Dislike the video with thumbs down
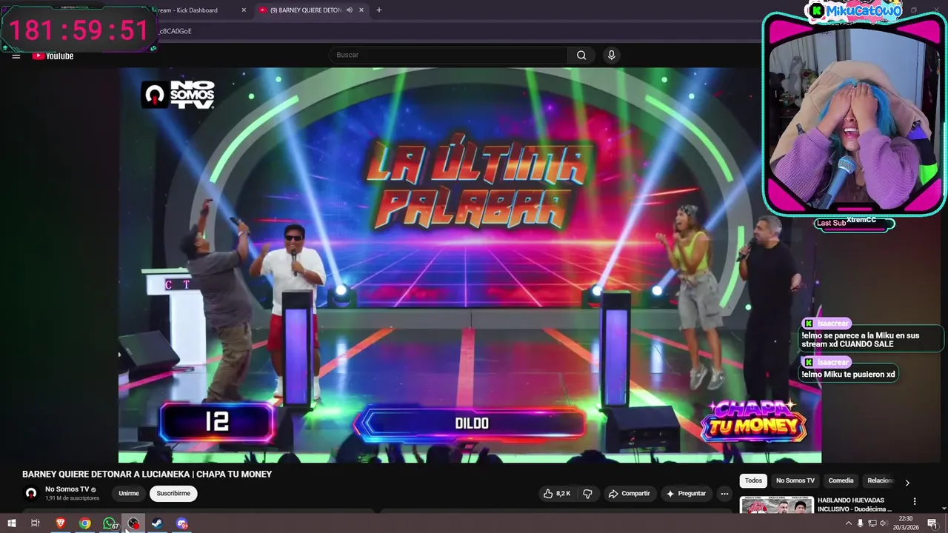 coord(588,494)
